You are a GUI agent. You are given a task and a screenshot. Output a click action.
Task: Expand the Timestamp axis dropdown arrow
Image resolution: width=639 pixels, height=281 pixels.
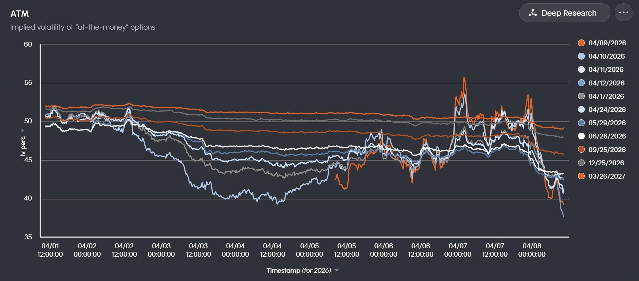coord(337,271)
